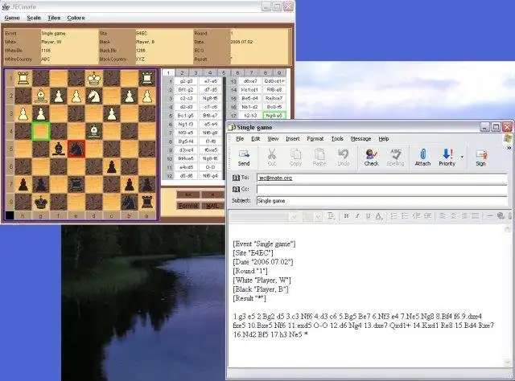Click the Spelling icon
Screen dimensions: 515x381
395,154
